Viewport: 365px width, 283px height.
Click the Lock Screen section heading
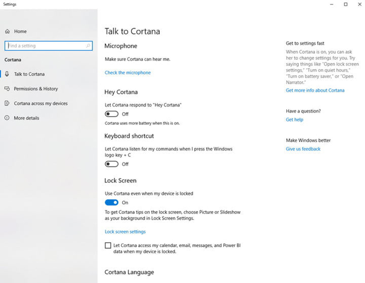[x=120, y=180]
